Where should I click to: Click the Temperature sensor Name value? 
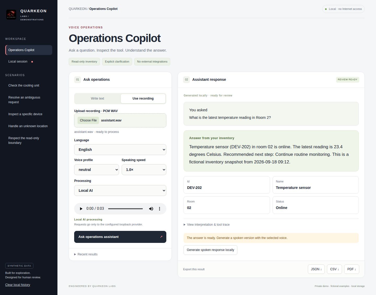click(x=293, y=188)
